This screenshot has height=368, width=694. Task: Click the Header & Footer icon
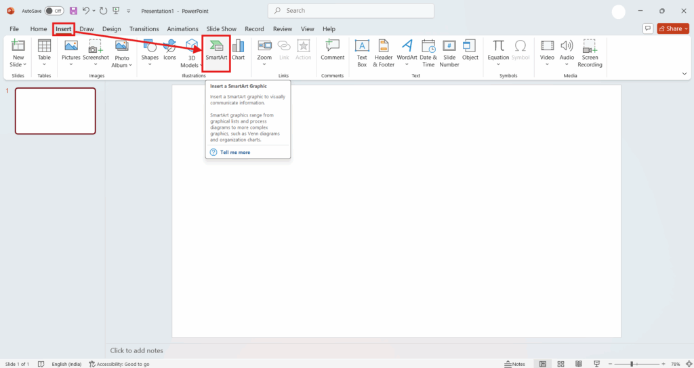coord(384,52)
